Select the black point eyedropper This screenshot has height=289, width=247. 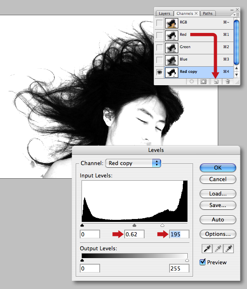pos(207,249)
